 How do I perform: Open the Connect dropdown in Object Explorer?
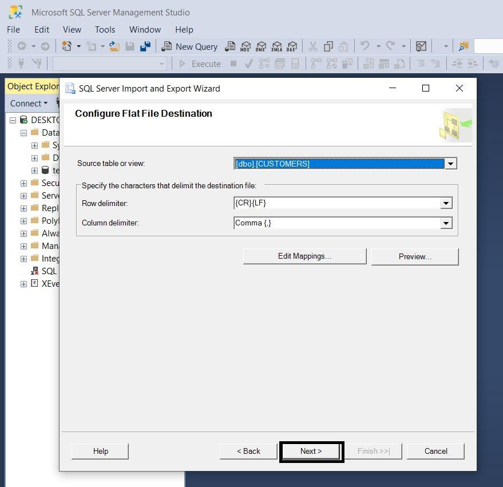tap(29, 104)
